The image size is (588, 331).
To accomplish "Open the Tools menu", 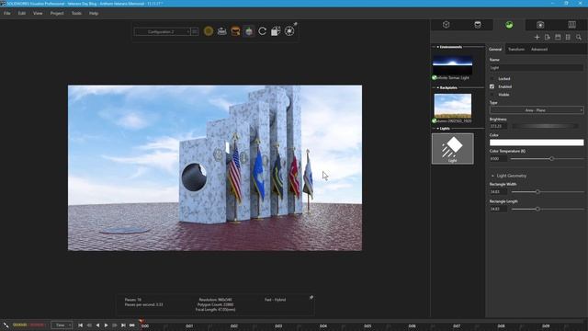I will [x=76, y=13].
